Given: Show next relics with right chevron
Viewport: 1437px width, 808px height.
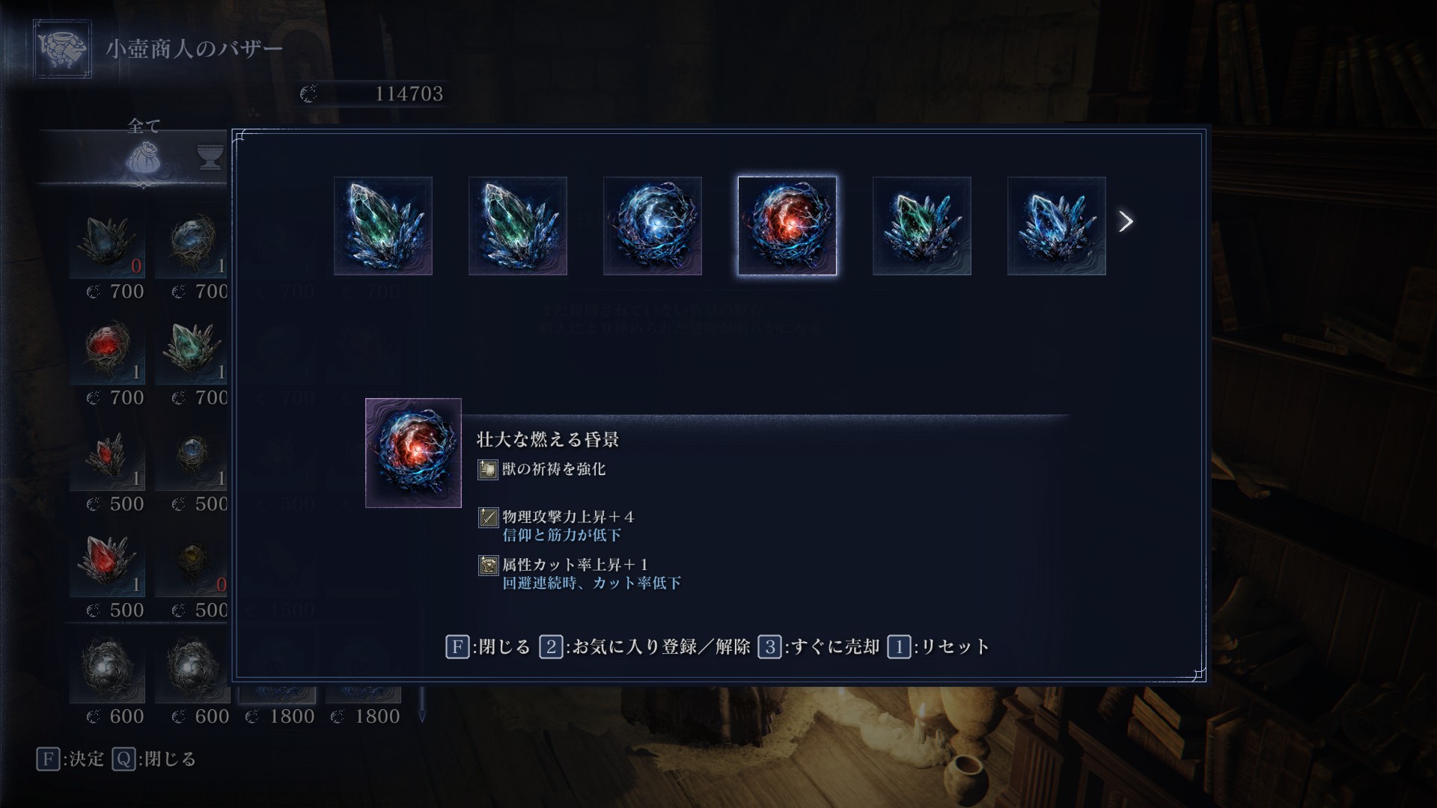Looking at the screenshot, I should pos(1126,221).
